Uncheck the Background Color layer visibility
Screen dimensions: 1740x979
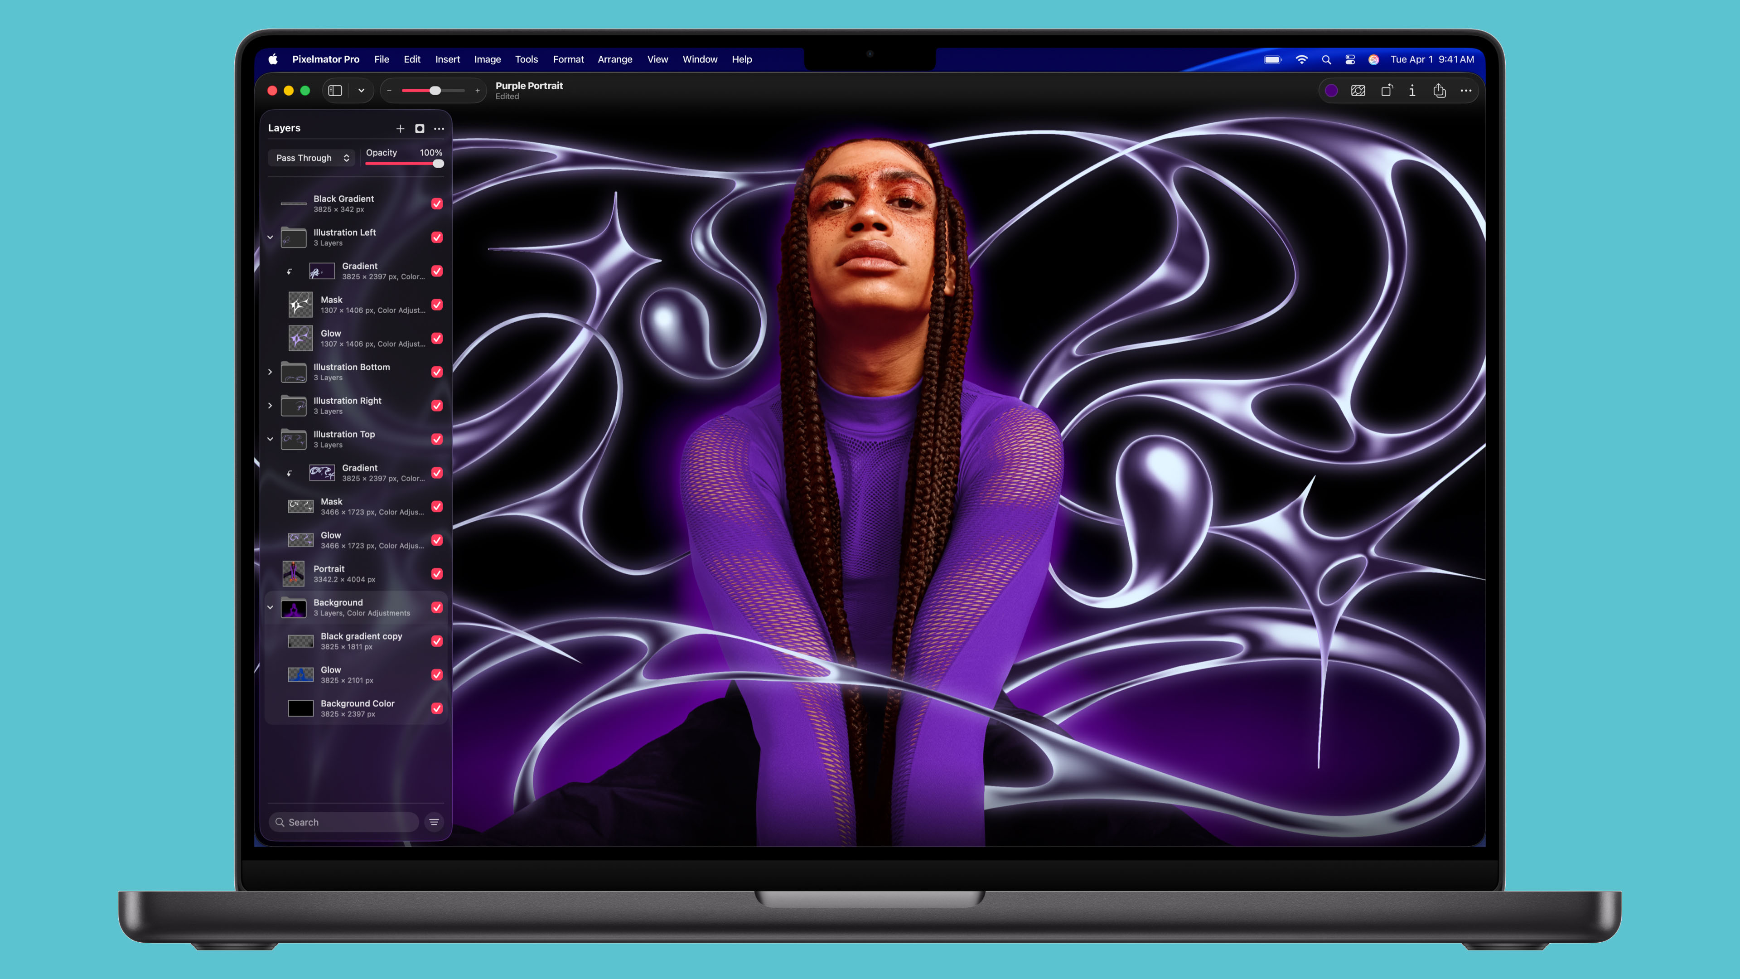tap(437, 708)
